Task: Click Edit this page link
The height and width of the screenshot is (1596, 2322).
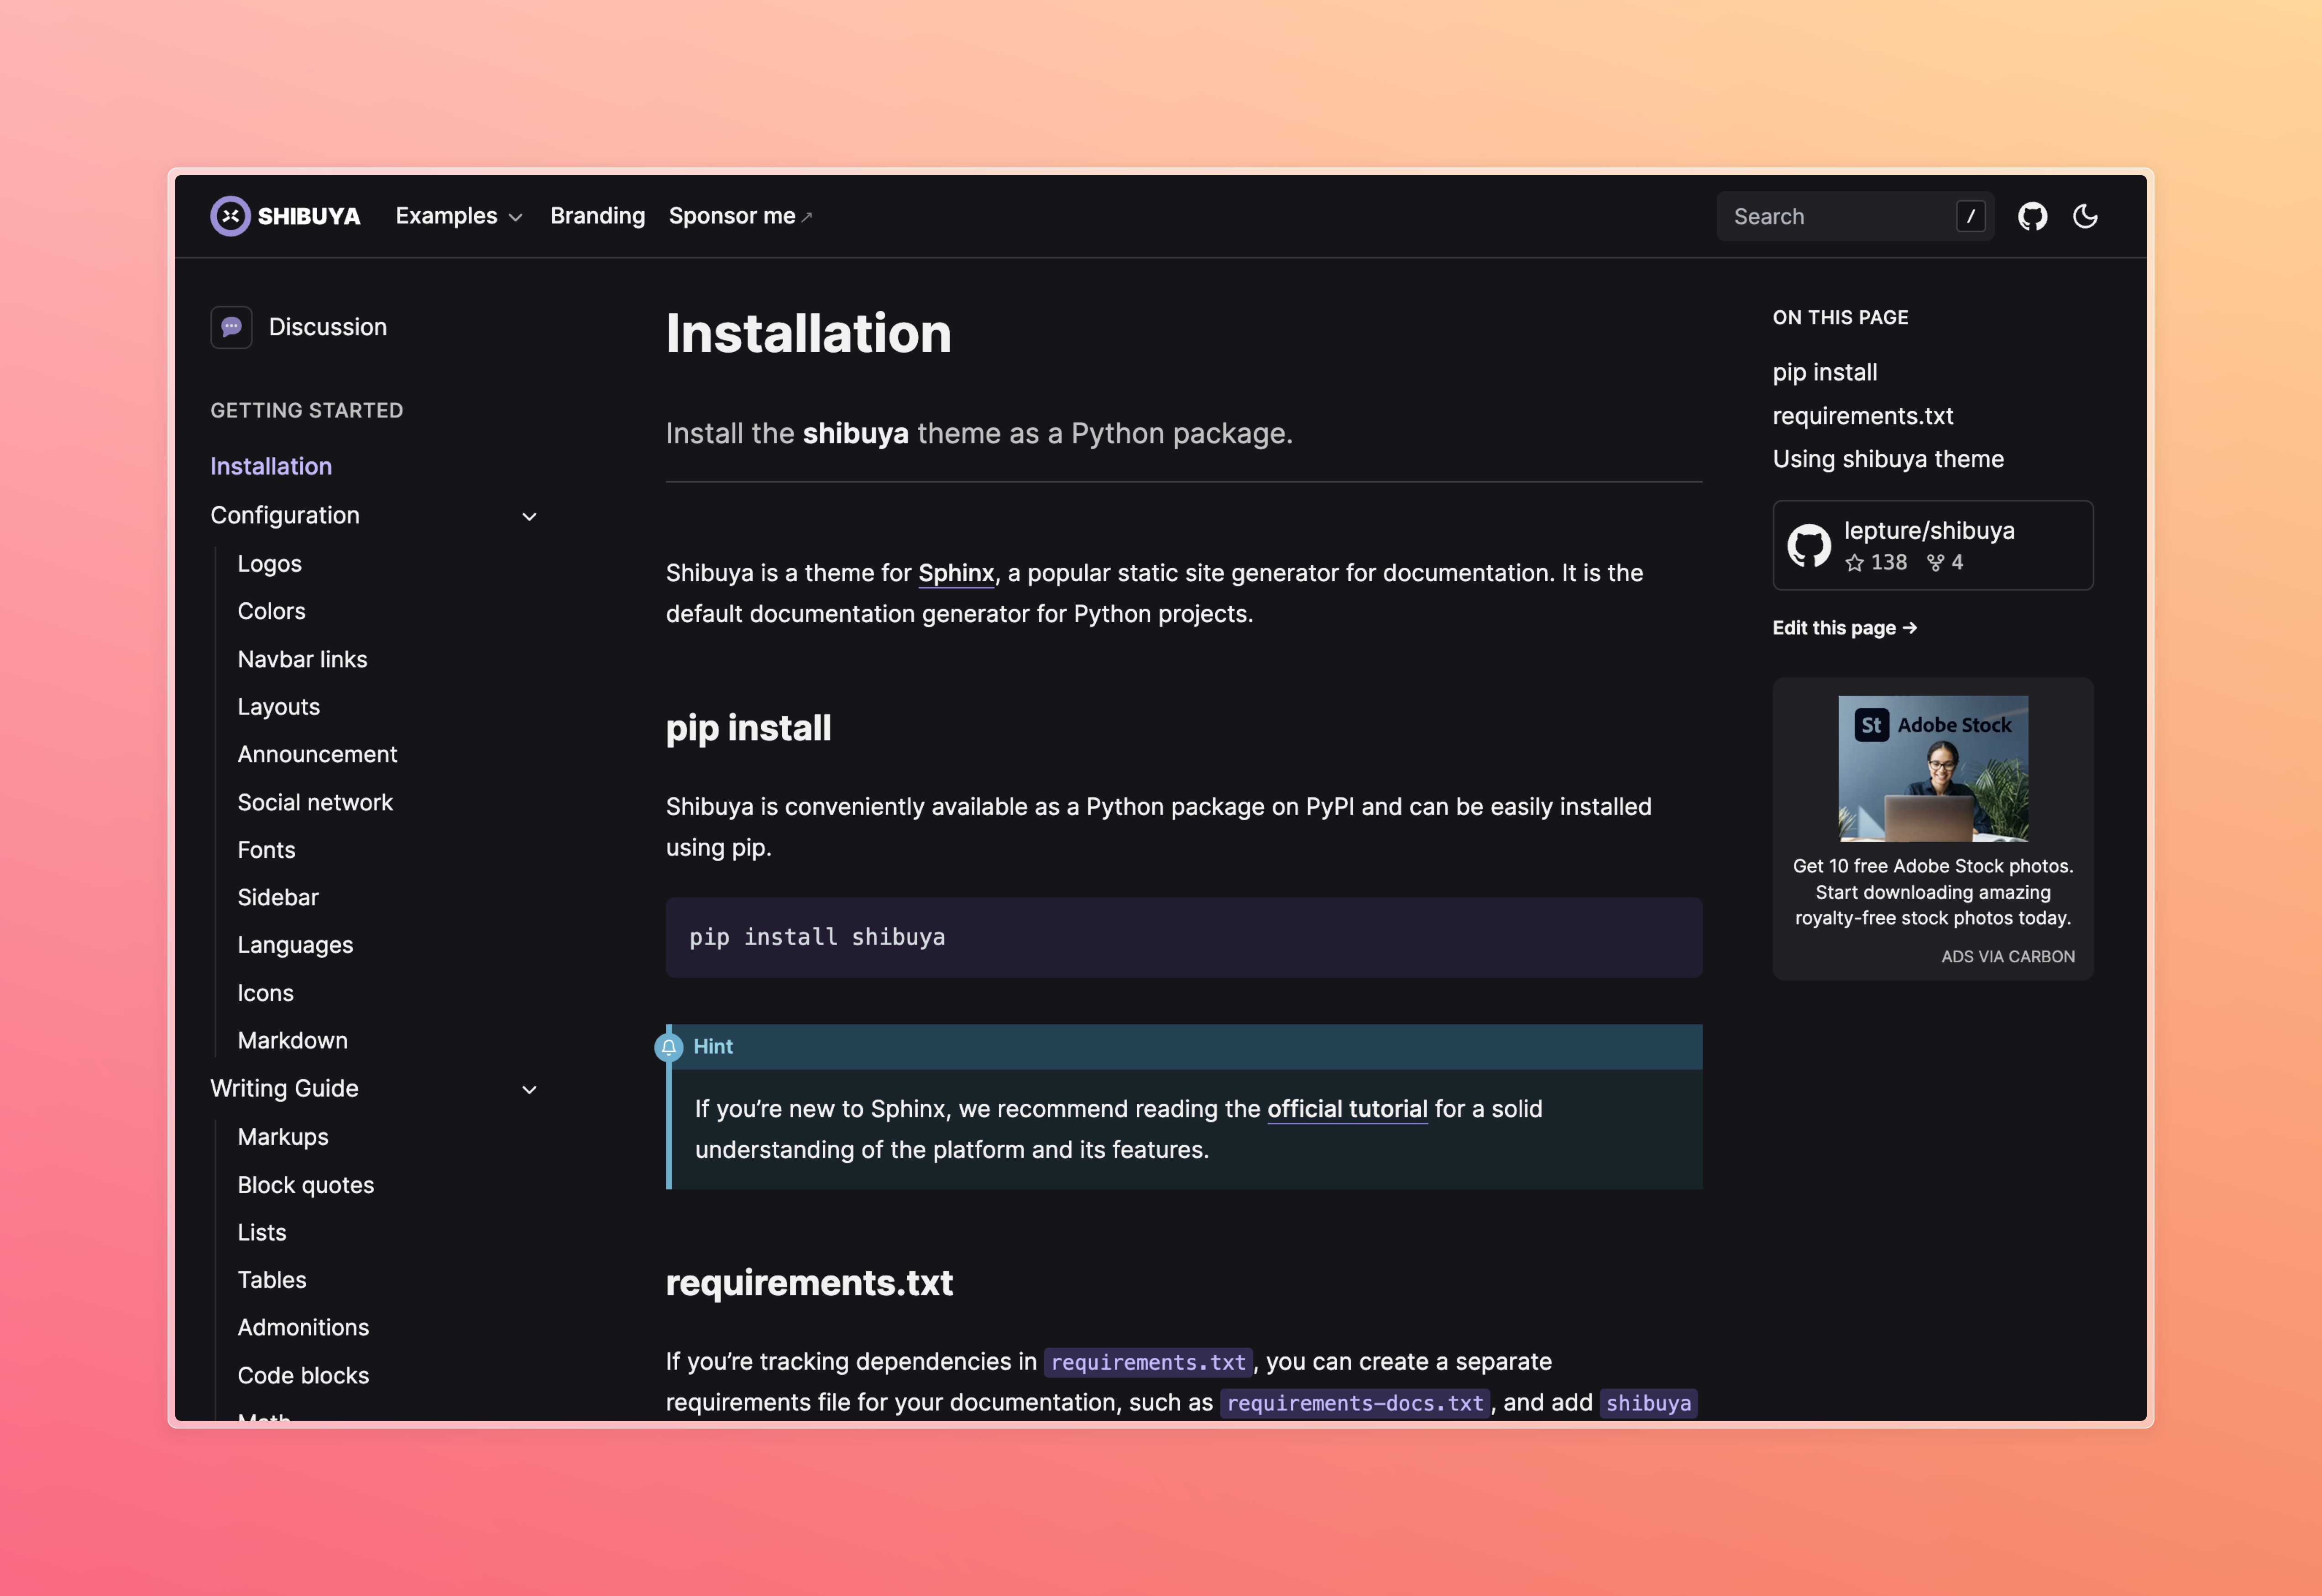Action: (1845, 628)
